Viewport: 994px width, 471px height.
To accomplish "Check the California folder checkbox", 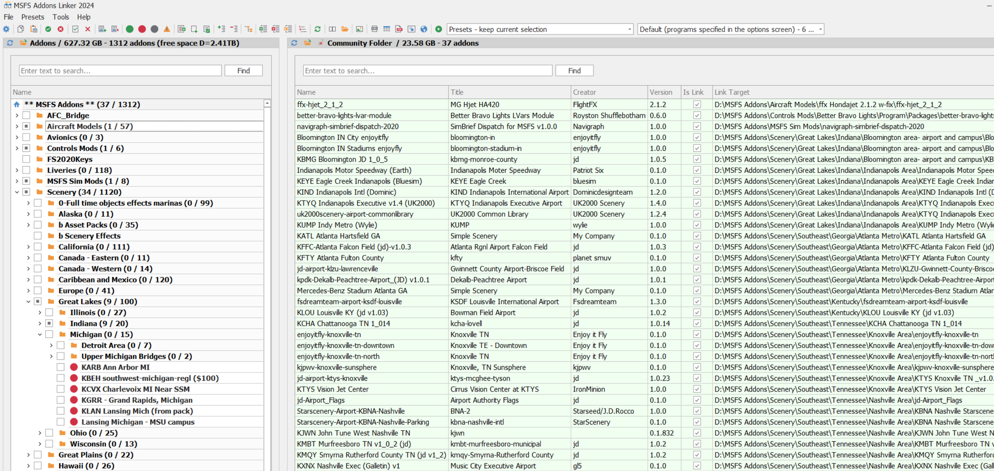I will coord(38,247).
